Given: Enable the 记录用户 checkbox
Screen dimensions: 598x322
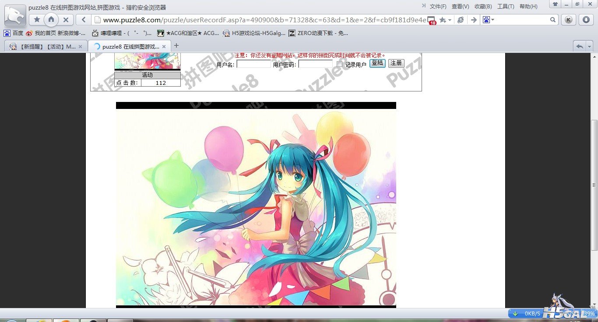Looking at the screenshot, I should point(340,64).
